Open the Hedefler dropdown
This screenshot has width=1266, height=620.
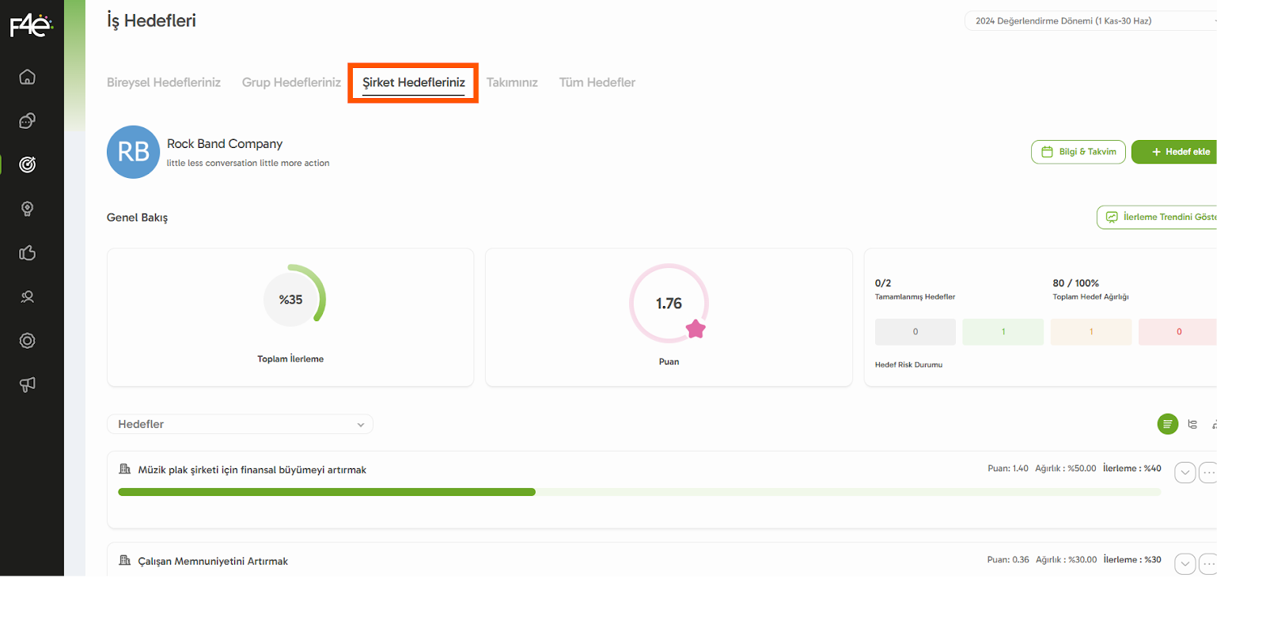[x=240, y=425]
